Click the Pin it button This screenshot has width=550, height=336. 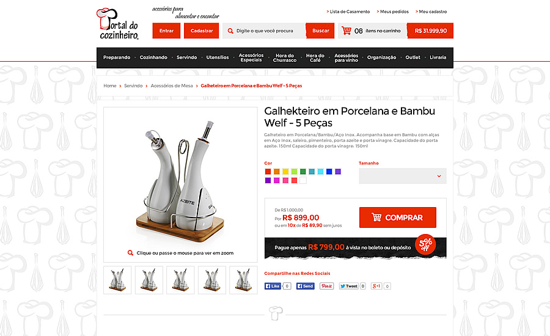point(326,286)
